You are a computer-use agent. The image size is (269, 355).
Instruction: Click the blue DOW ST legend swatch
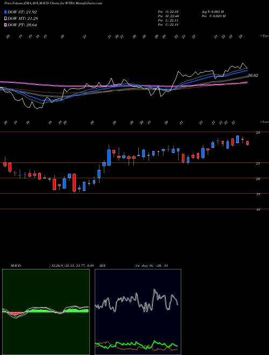6,12
